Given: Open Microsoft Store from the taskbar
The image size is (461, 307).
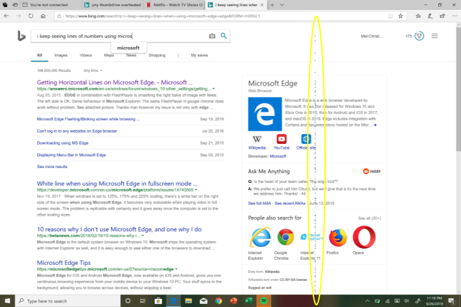Looking at the screenshot, I should pyautogui.click(x=158, y=301).
